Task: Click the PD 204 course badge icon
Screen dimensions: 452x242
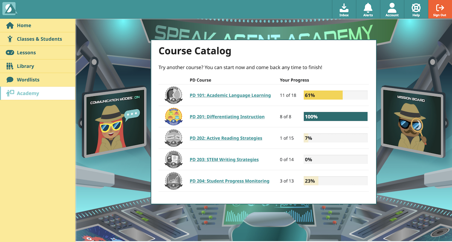Action: pos(173,181)
